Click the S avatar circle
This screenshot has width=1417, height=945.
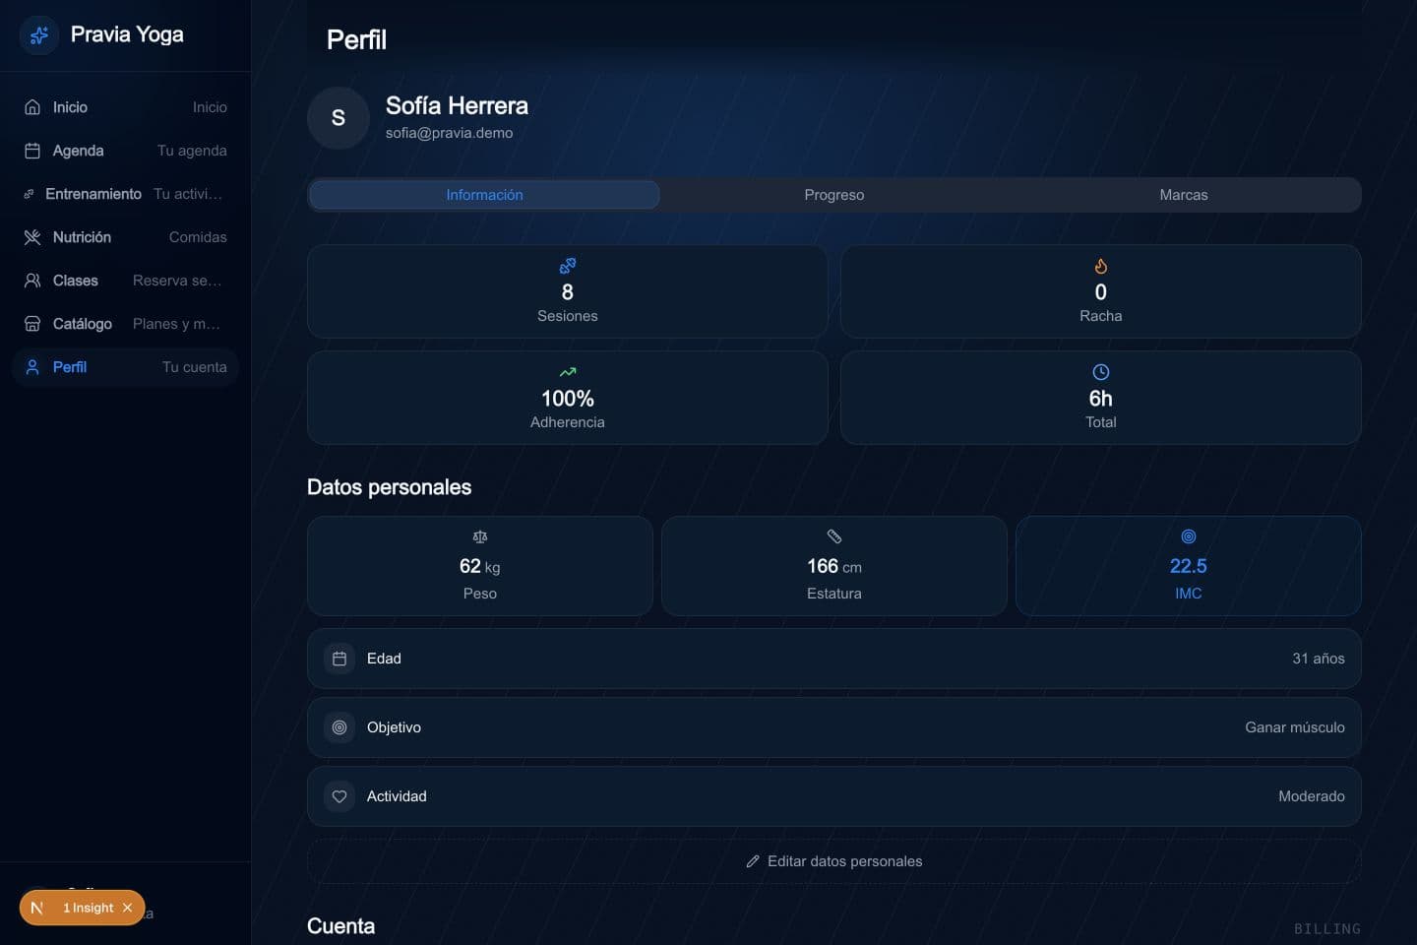tap(339, 118)
